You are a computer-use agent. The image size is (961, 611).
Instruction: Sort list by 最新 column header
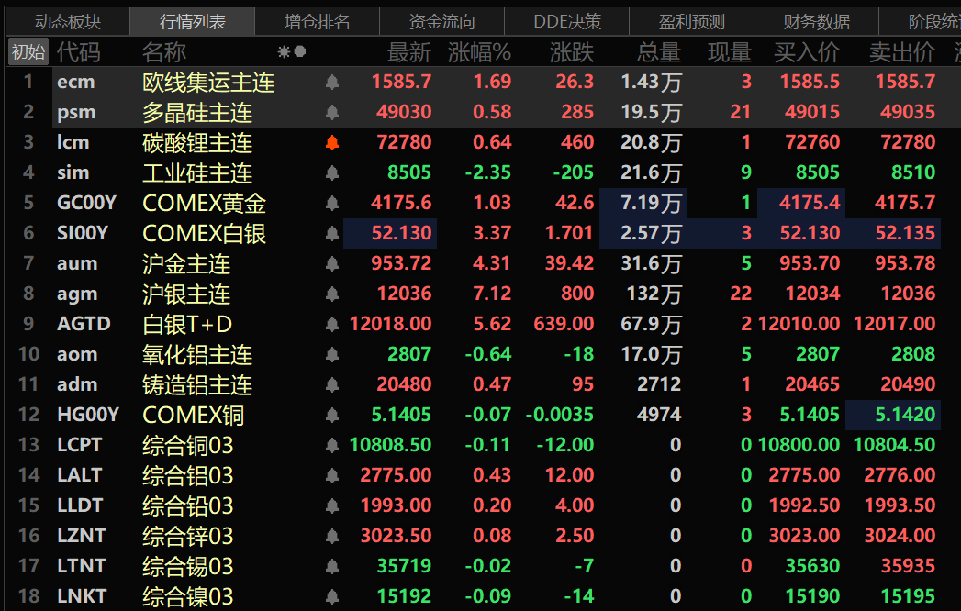click(408, 52)
